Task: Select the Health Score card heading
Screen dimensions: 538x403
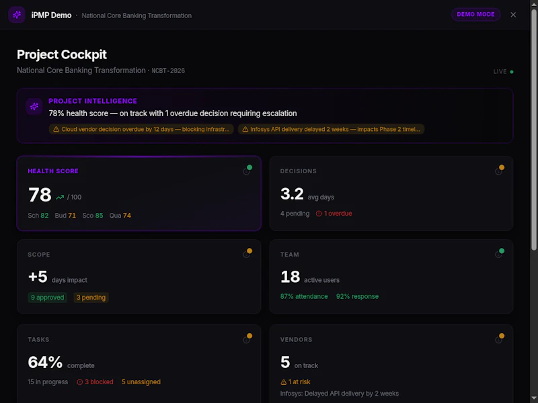Action: (x=53, y=171)
